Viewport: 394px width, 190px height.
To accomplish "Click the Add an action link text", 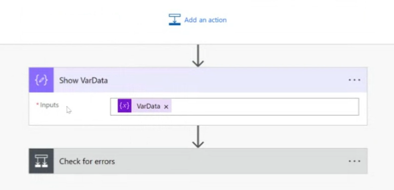I will (x=205, y=20).
